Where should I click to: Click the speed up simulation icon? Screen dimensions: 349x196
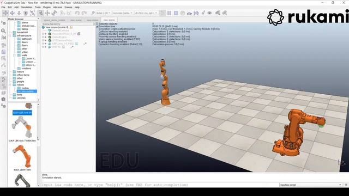[x=196, y=13]
